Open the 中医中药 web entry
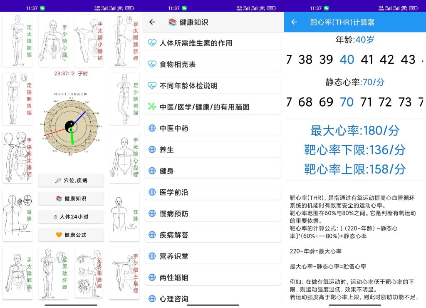 click(x=213, y=128)
